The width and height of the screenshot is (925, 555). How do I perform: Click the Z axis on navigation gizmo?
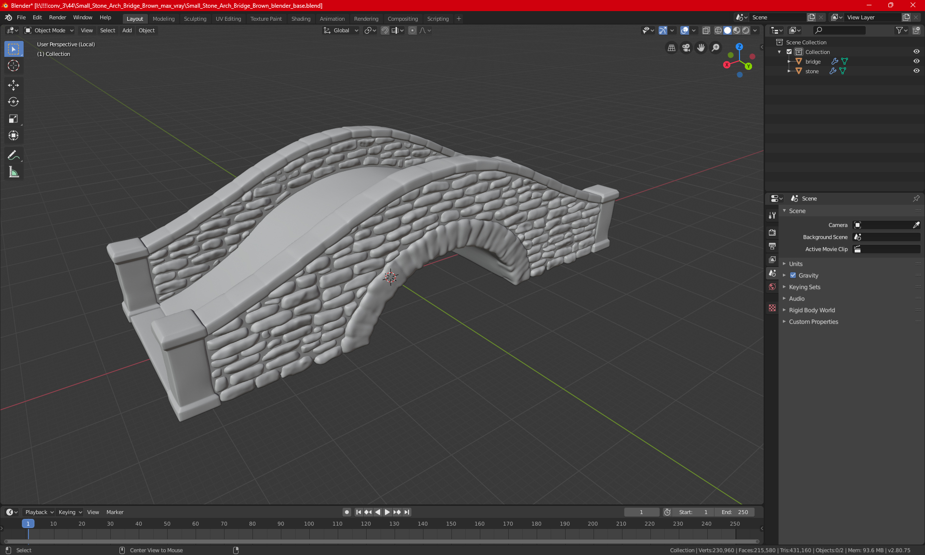739,47
